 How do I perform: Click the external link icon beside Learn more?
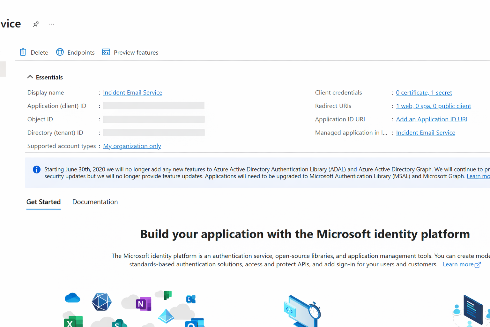tap(478, 265)
